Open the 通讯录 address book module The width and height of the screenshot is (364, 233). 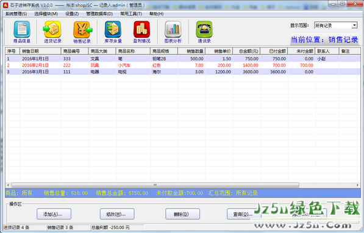tap(204, 32)
